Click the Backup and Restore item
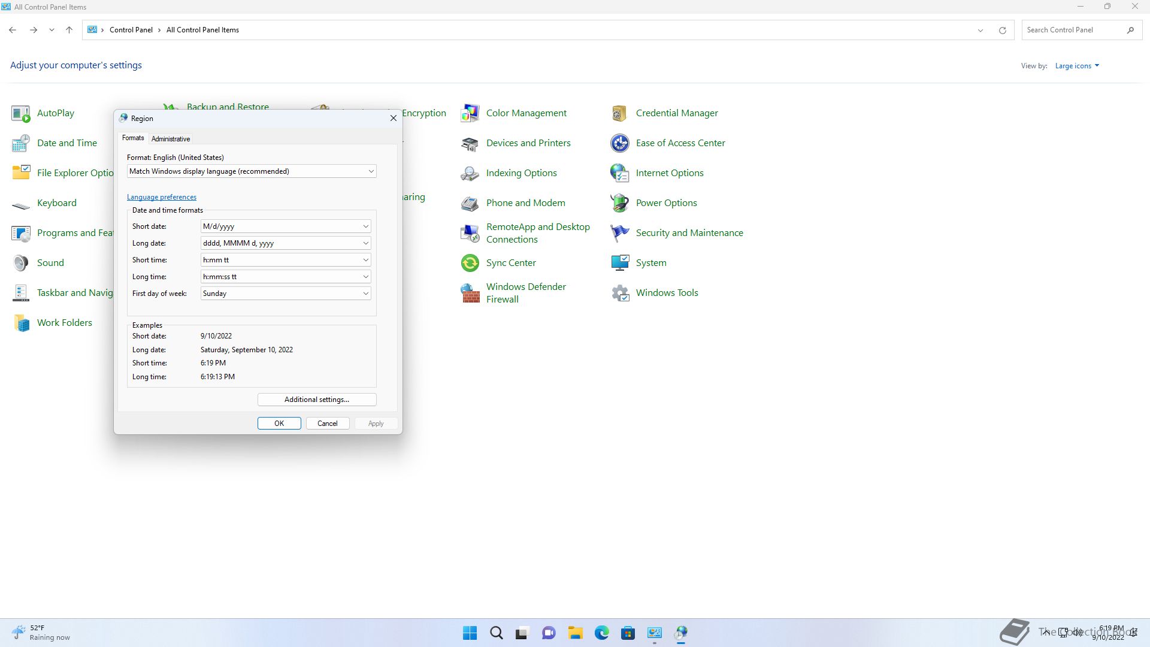1150x647 pixels. tap(228, 107)
